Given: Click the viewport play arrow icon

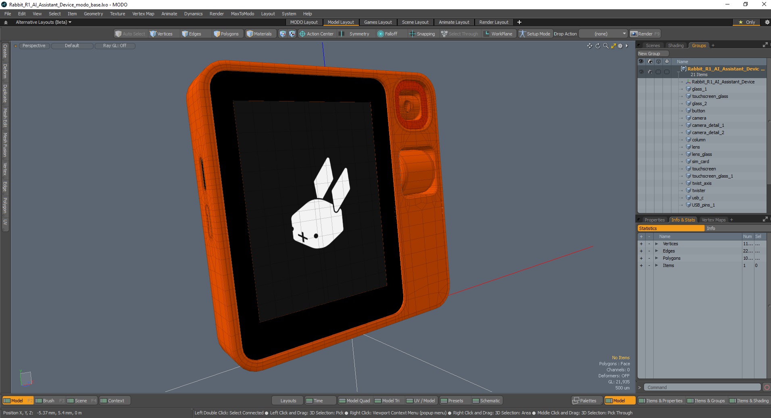Looking at the screenshot, I should point(627,46).
